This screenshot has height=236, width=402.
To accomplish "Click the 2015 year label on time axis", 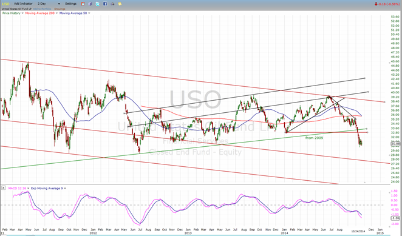I will point(380,233).
